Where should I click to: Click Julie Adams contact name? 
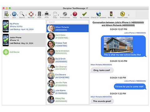60,91
